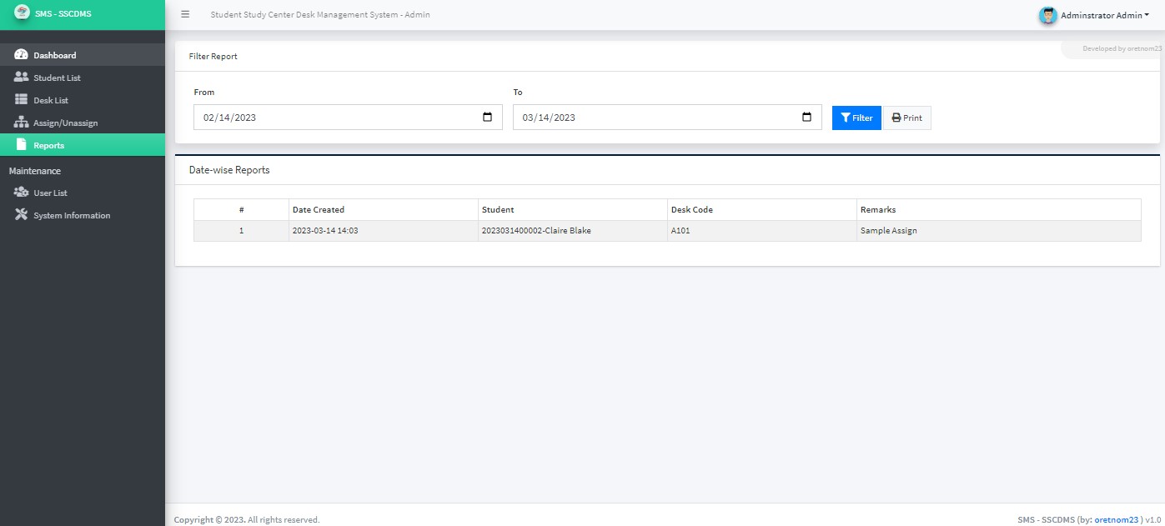This screenshot has height=526, width=1165.
Task: Click the Desk List table icon
Action: tap(22, 100)
